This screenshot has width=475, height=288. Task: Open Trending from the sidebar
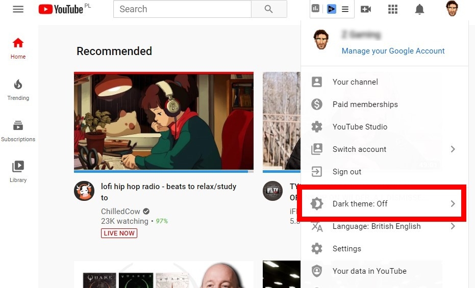pos(18,90)
